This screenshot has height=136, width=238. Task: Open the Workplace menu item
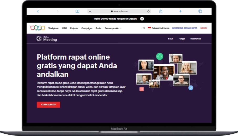click(53, 28)
